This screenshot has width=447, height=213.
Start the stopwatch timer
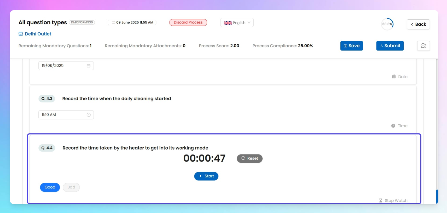click(x=206, y=176)
